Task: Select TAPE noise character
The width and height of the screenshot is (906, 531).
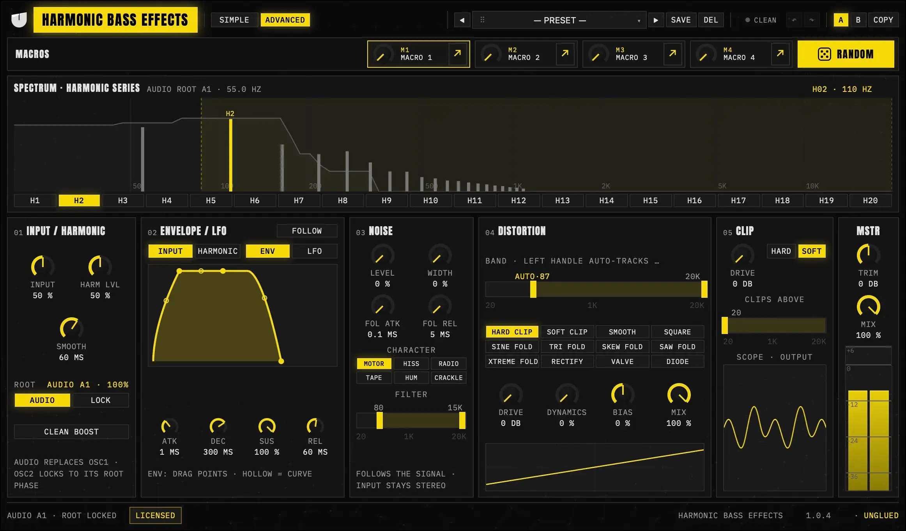Action: [373, 378]
